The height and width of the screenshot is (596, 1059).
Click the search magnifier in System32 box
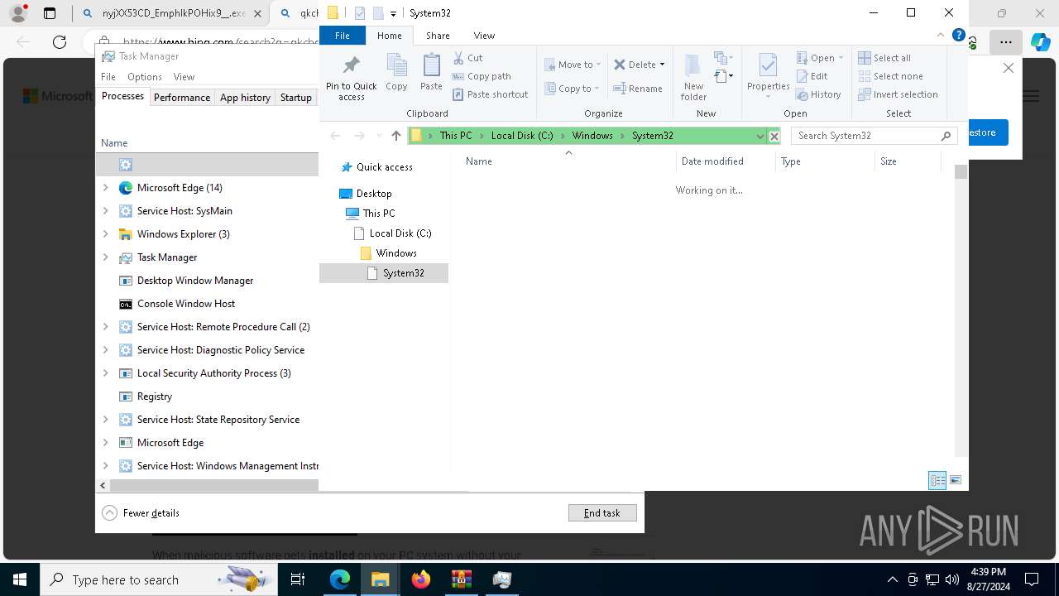(x=946, y=136)
